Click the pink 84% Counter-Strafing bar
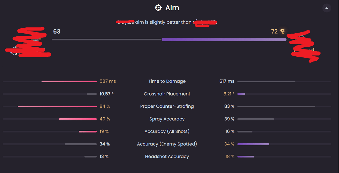The width and height of the screenshot is (339, 173). 57,107
